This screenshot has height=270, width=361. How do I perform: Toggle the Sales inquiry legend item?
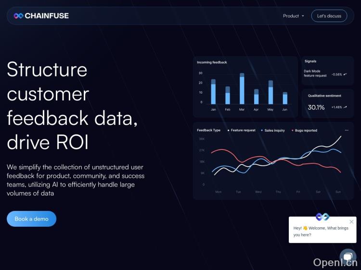273,130
